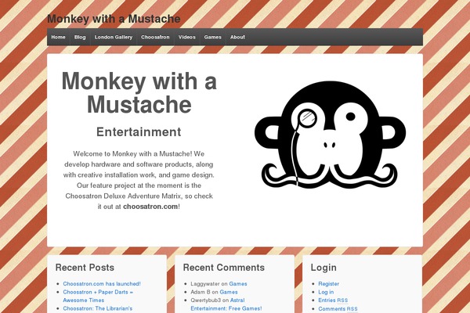Follow the choosatron.com link in welcome text

[x=150, y=207]
